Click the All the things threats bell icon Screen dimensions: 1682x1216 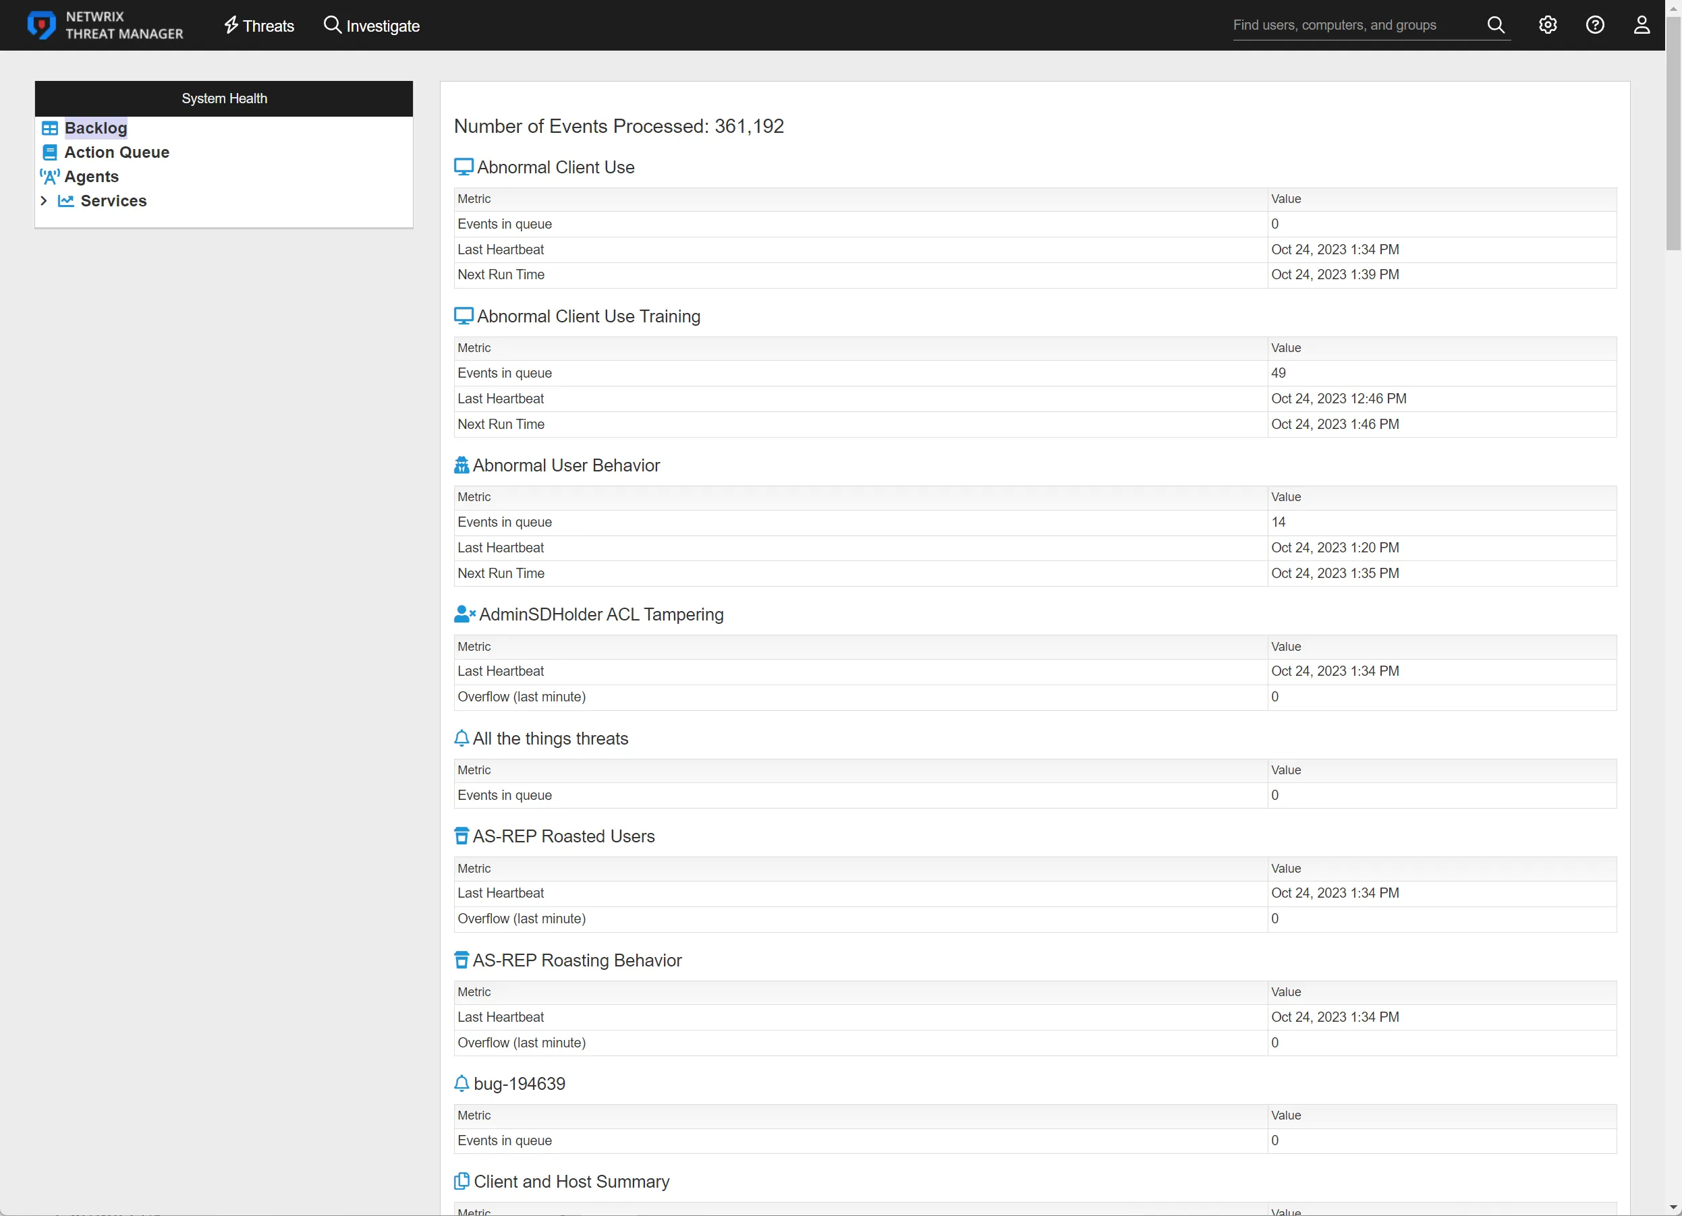pyautogui.click(x=461, y=739)
